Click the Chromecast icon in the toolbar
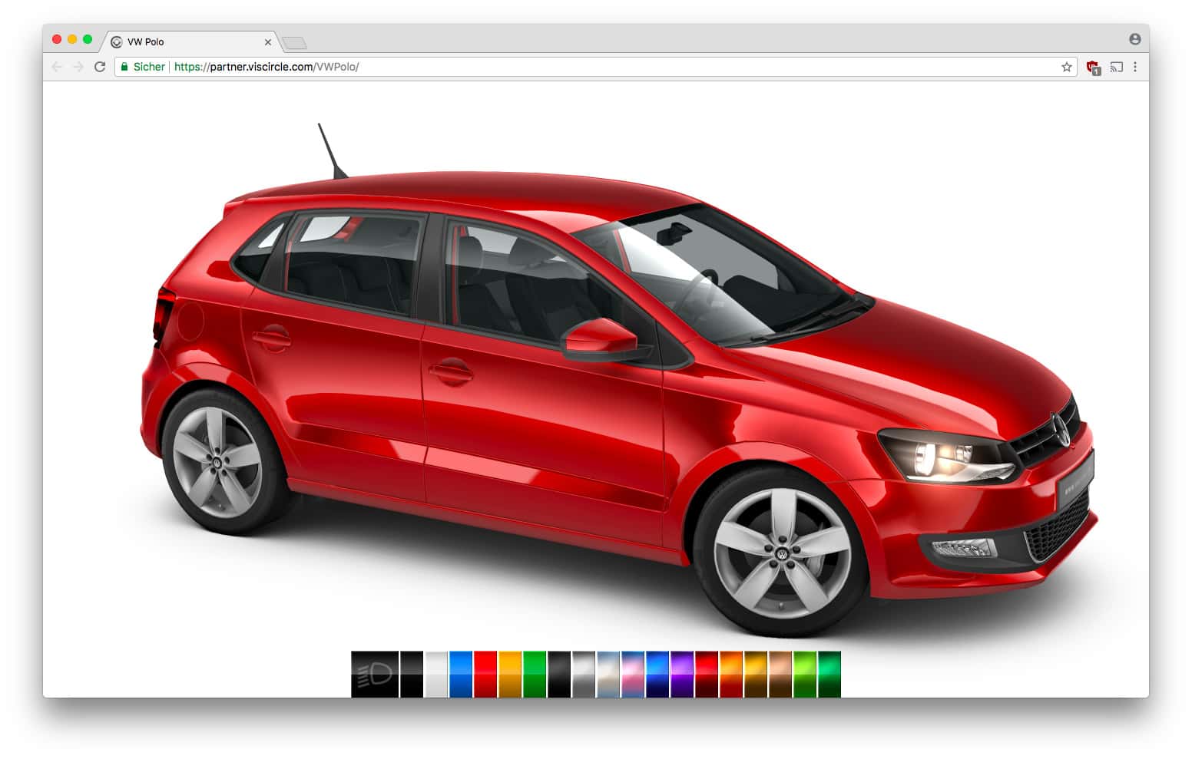This screenshot has width=1192, height=759. (x=1116, y=67)
